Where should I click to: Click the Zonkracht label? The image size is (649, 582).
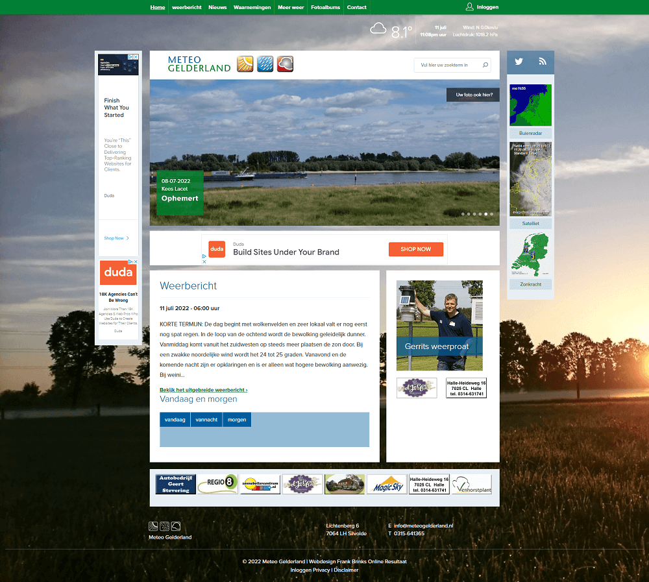(x=531, y=284)
